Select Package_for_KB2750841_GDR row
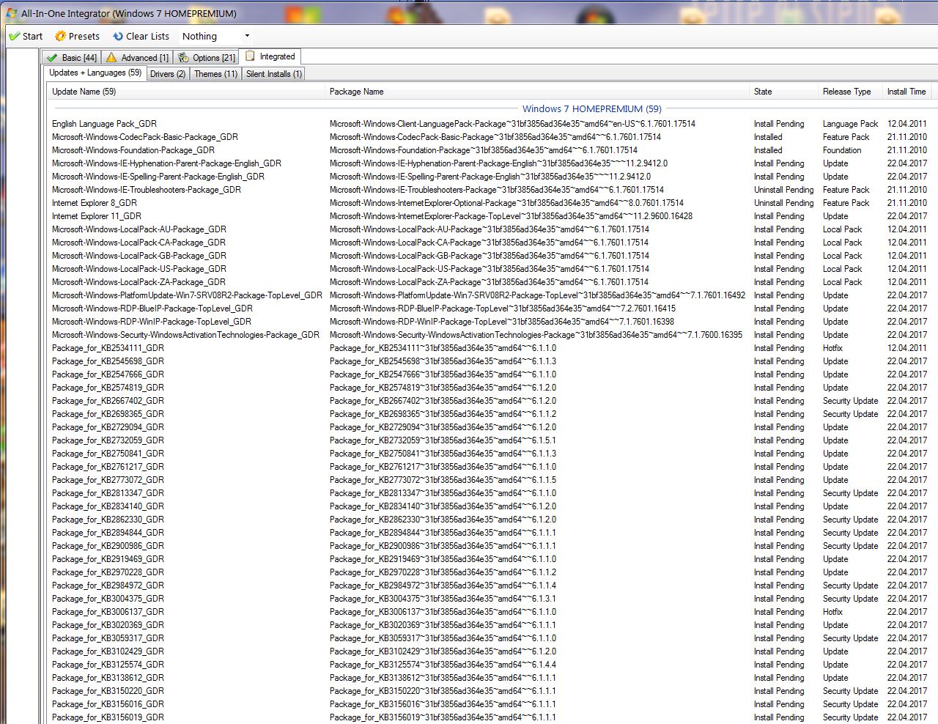Image resolution: width=938 pixels, height=724 pixels. [490, 454]
